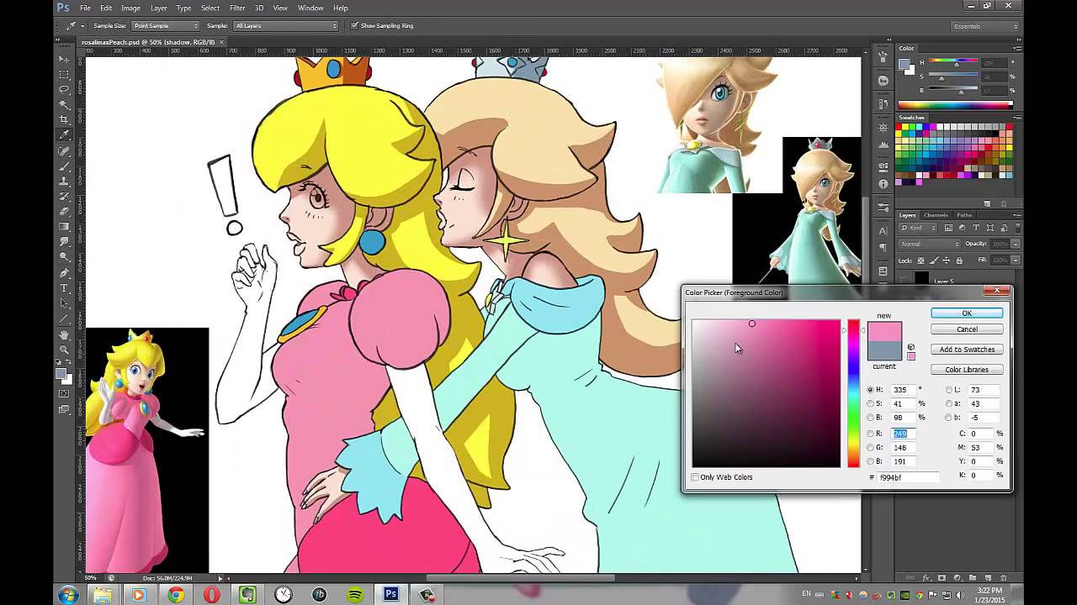Select the S saturation radio button

point(871,403)
